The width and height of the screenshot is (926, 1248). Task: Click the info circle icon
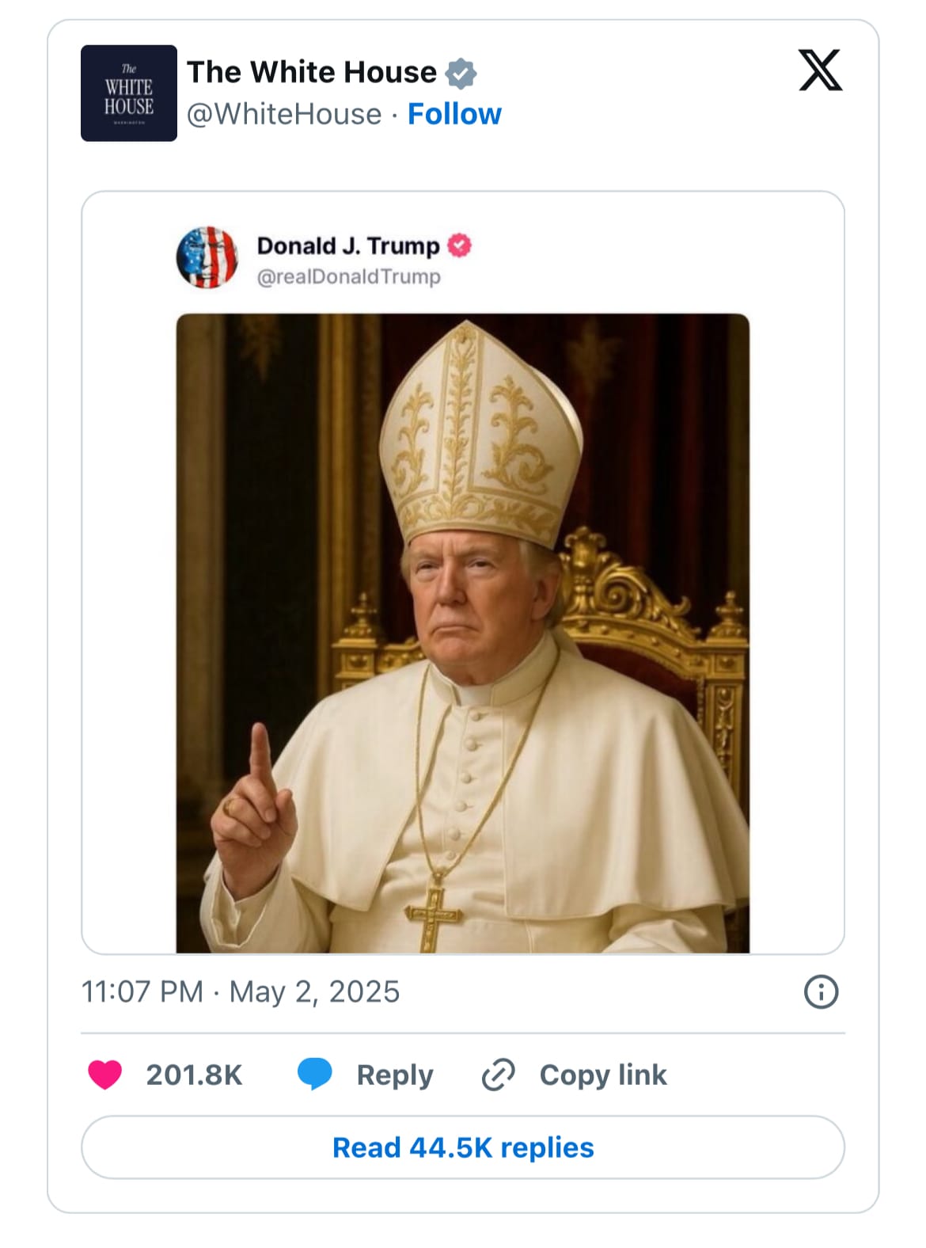click(821, 991)
